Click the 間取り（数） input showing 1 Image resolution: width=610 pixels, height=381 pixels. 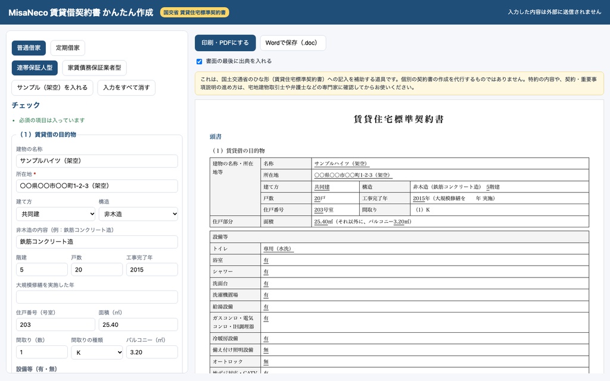click(x=42, y=352)
